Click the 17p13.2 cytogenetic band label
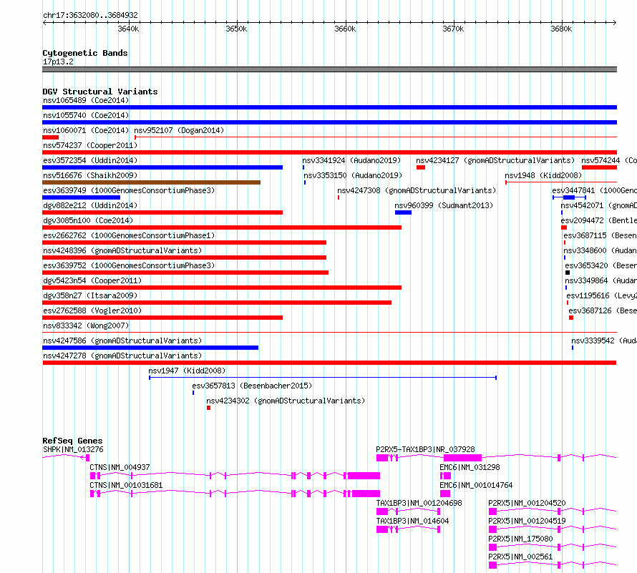Screen dimensions: 637x573 coord(58,62)
